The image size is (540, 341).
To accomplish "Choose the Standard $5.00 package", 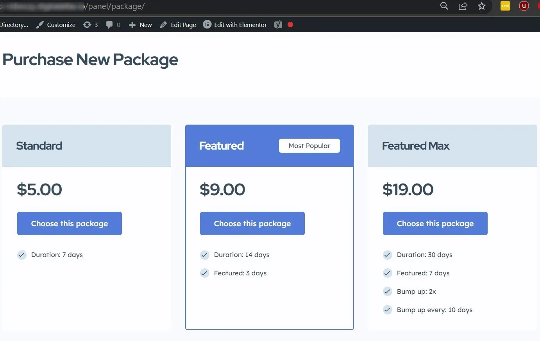I will coord(70,223).
